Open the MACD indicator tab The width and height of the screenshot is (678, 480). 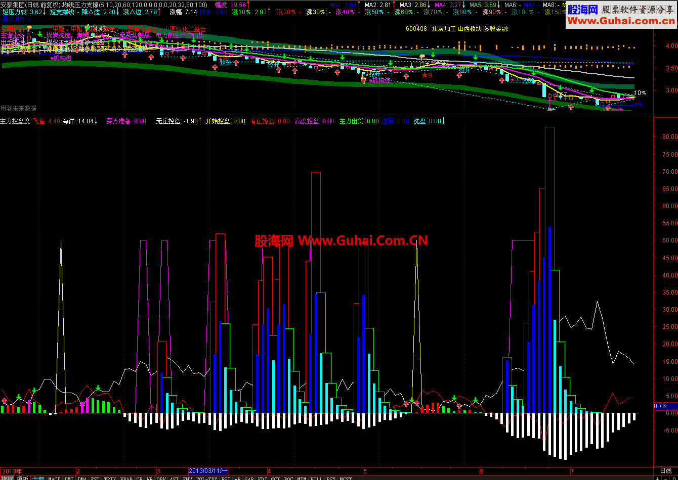(x=55, y=477)
